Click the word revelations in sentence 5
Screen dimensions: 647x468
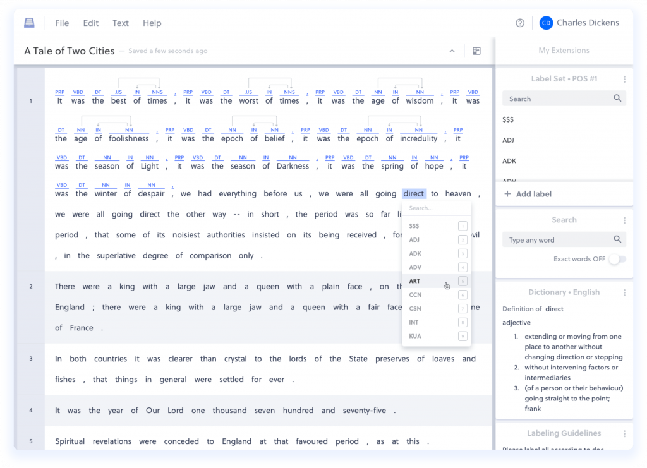(x=112, y=441)
